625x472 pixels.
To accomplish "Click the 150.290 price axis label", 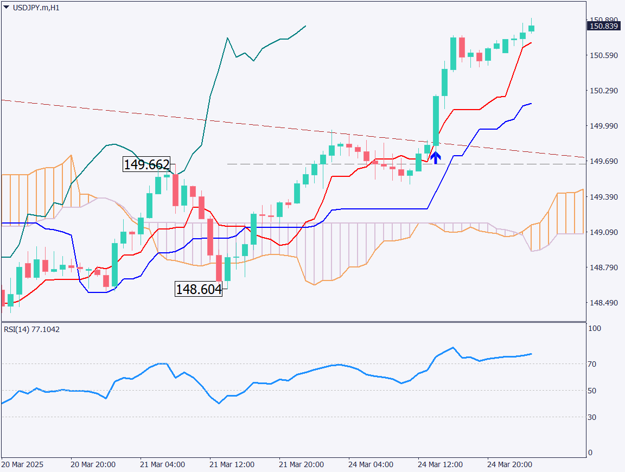I will click(x=604, y=91).
